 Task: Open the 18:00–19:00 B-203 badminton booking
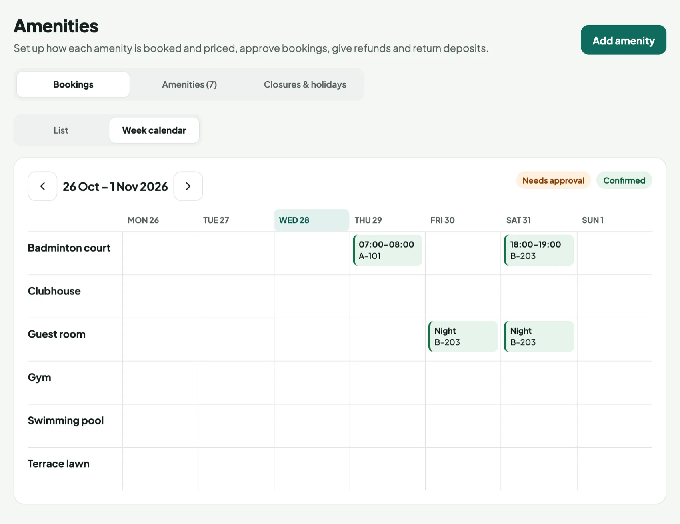pyautogui.click(x=539, y=250)
